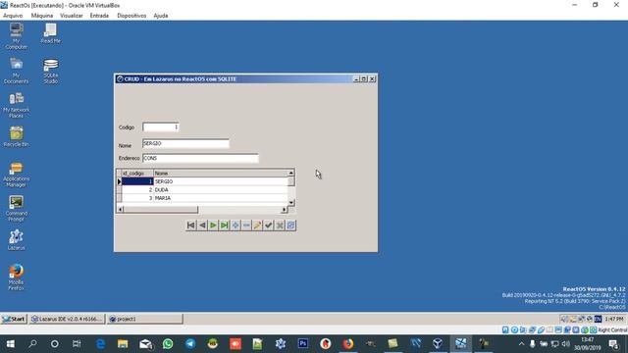Open Máquina menu in VirtualBox
This screenshot has height=353, width=628.
click(x=42, y=16)
